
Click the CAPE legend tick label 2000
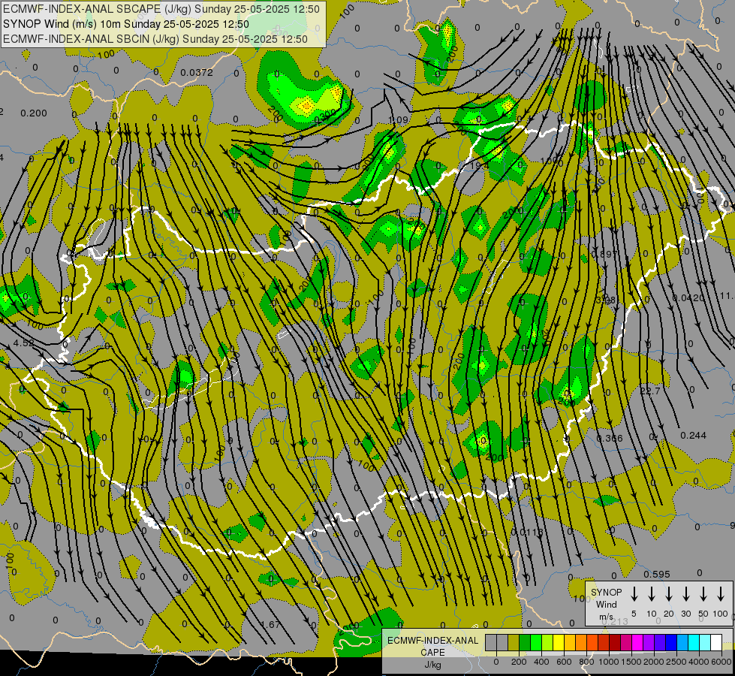[x=653, y=662]
